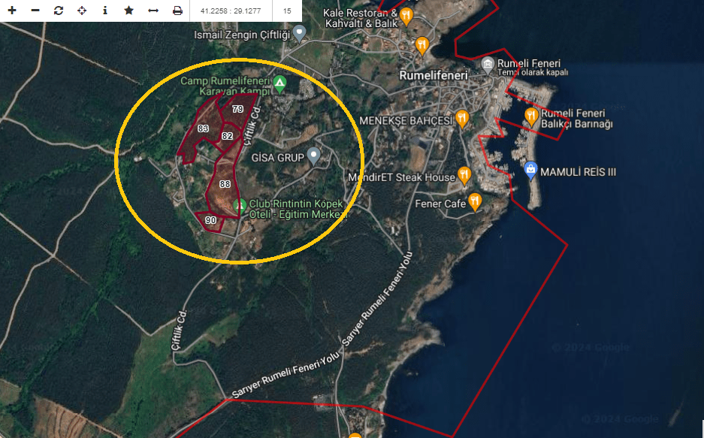Select parcel number 79 on the map
This screenshot has height=438, width=704.
pos(237,109)
